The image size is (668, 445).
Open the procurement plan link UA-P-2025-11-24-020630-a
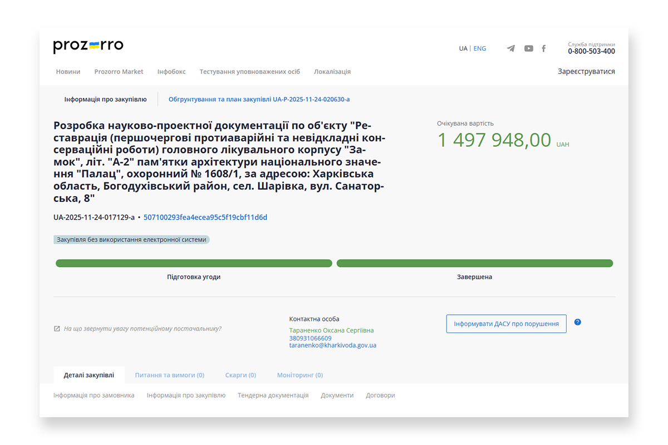(258, 99)
